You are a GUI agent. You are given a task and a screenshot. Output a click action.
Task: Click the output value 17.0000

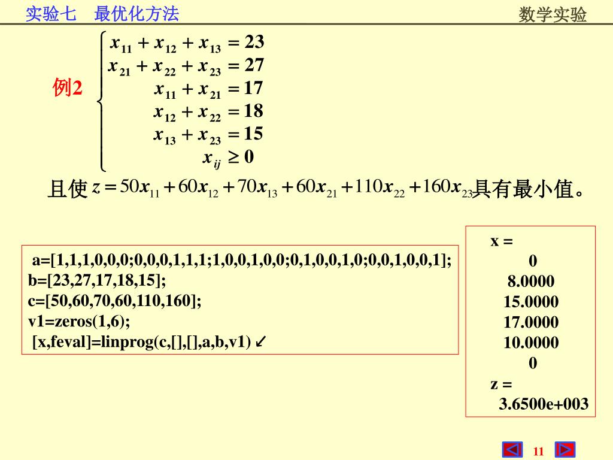point(531,322)
